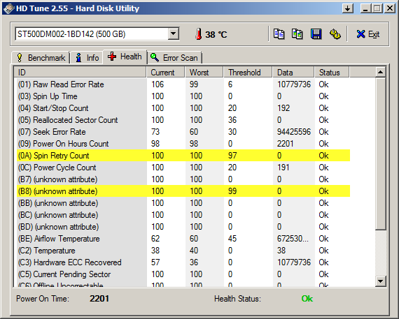Open the drive selection dropdown arrow

pyautogui.click(x=174, y=34)
